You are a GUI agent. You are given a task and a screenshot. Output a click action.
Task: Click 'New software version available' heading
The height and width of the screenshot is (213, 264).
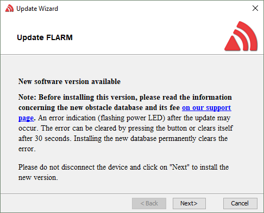pos(70,81)
